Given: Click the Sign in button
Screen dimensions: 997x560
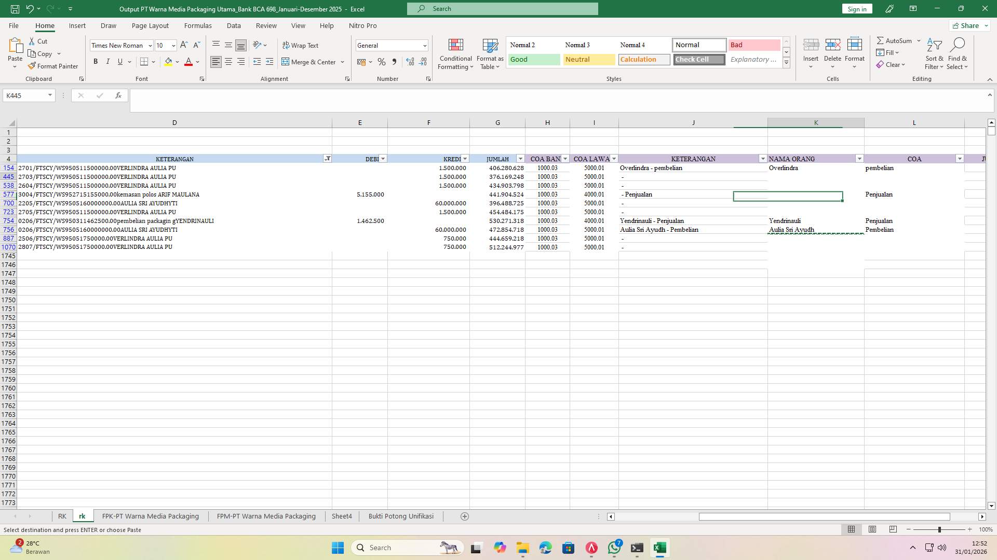Looking at the screenshot, I should point(857,9).
